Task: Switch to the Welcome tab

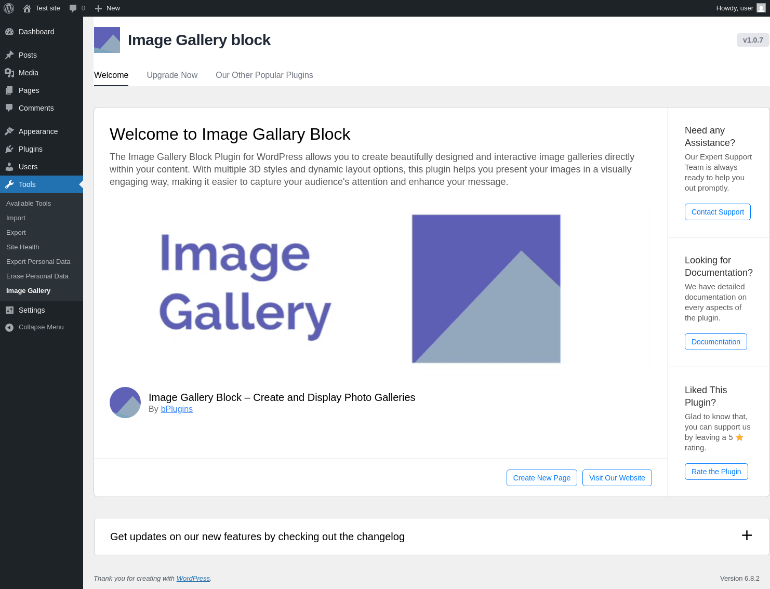Action: click(x=111, y=75)
